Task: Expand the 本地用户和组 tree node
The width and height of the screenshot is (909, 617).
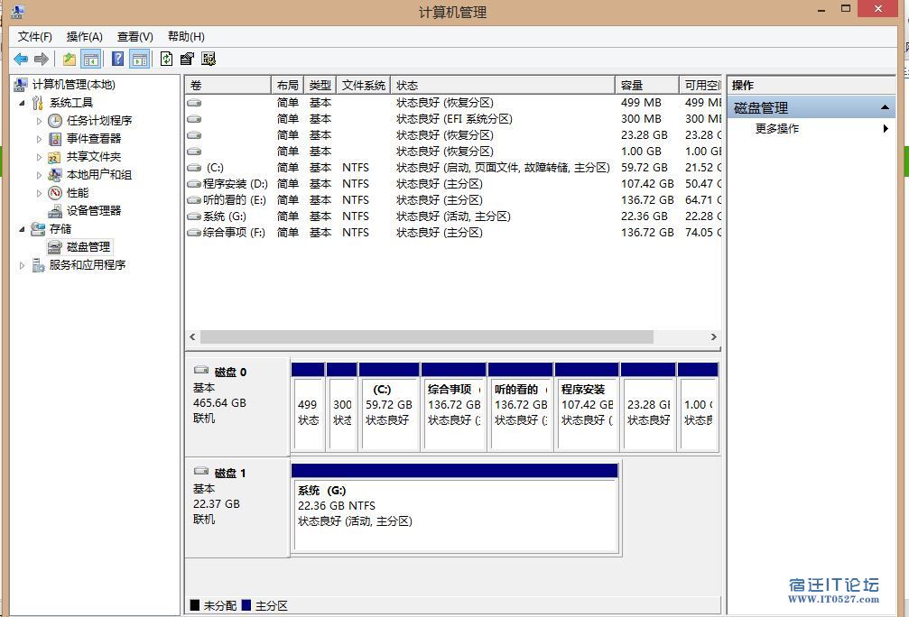Action: (x=39, y=175)
